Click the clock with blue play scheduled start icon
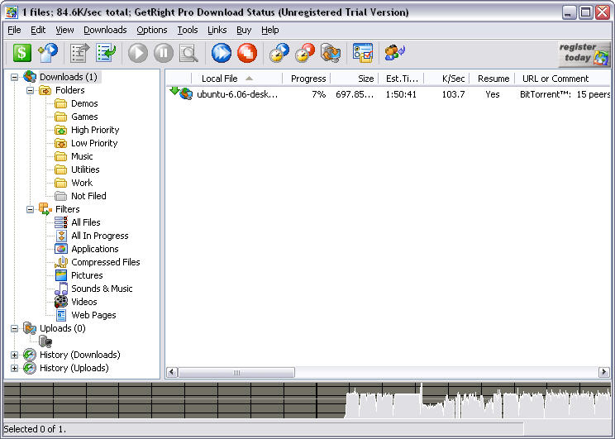This screenshot has height=439, width=615. (279, 53)
